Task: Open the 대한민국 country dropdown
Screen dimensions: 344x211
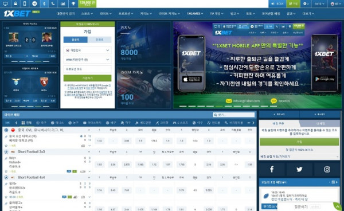Action: [x=87, y=50]
